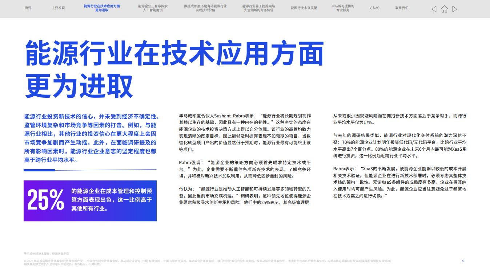Go to 能源行业未来展望

point(303,7)
